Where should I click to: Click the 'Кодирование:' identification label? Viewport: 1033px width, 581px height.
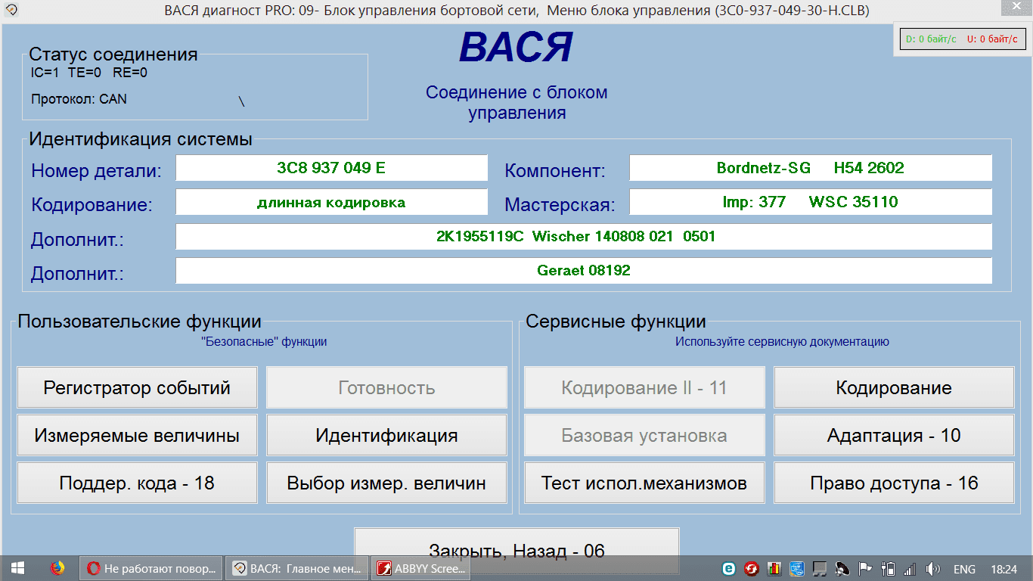[92, 205]
